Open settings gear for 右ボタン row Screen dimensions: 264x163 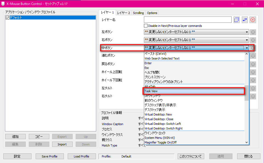click(x=253, y=40)
